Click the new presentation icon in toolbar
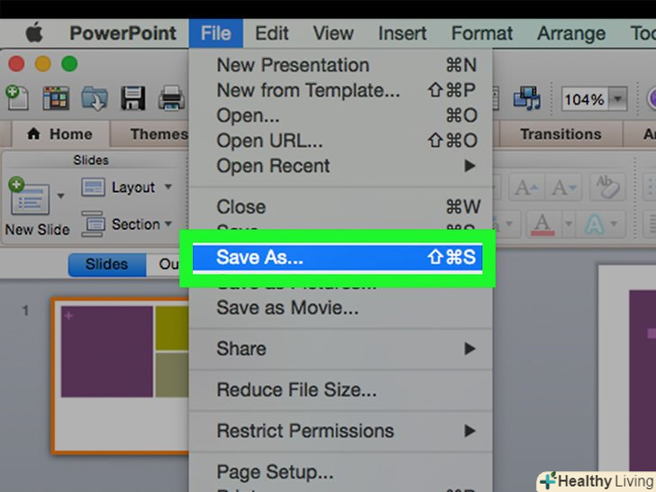 pos(15,97)
